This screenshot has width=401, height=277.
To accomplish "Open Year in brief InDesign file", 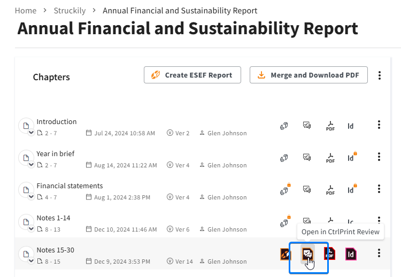I will pos(351,158).
